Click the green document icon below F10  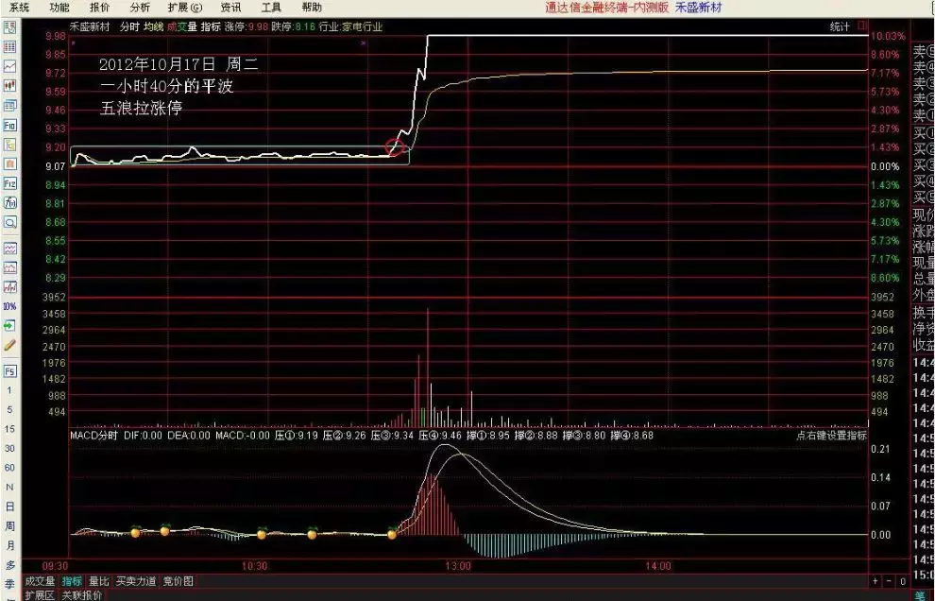click(10, 145)
